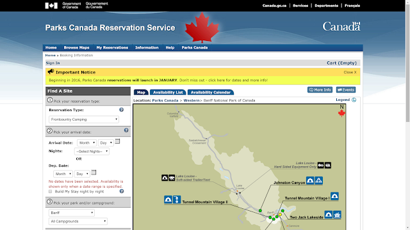Enable Build My Stay night by night
The width and height of the screenshot is (410, 230).
pyautogui.click(x=50, y=192)
